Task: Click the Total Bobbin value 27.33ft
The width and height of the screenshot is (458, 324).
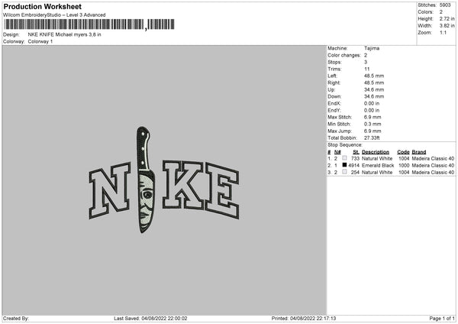Action: point(372,138)
